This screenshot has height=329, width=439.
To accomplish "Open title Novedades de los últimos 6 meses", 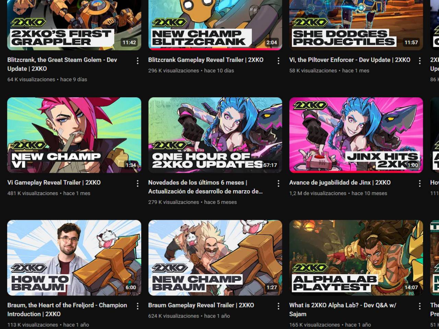I will pos(205,187).
